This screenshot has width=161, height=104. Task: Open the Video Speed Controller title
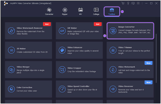tap(78, 86)
